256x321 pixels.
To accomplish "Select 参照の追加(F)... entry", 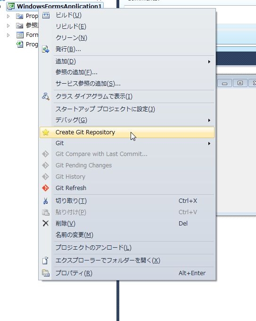I will pos(127,72).
